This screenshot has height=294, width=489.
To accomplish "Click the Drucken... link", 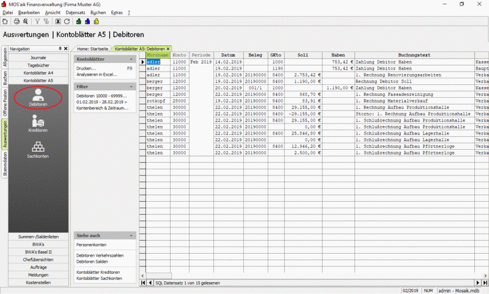I will 86,68.
